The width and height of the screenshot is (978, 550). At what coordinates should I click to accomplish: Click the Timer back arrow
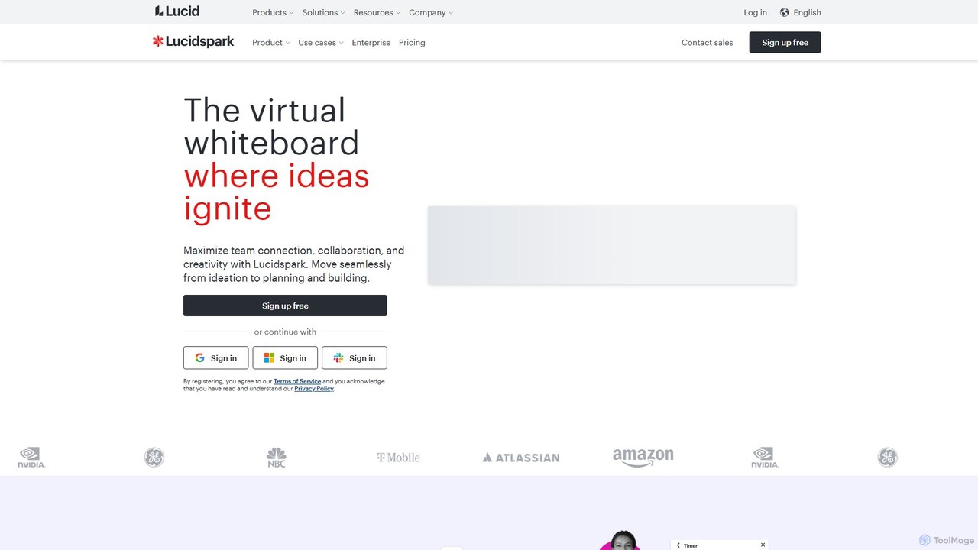[678, 545]
